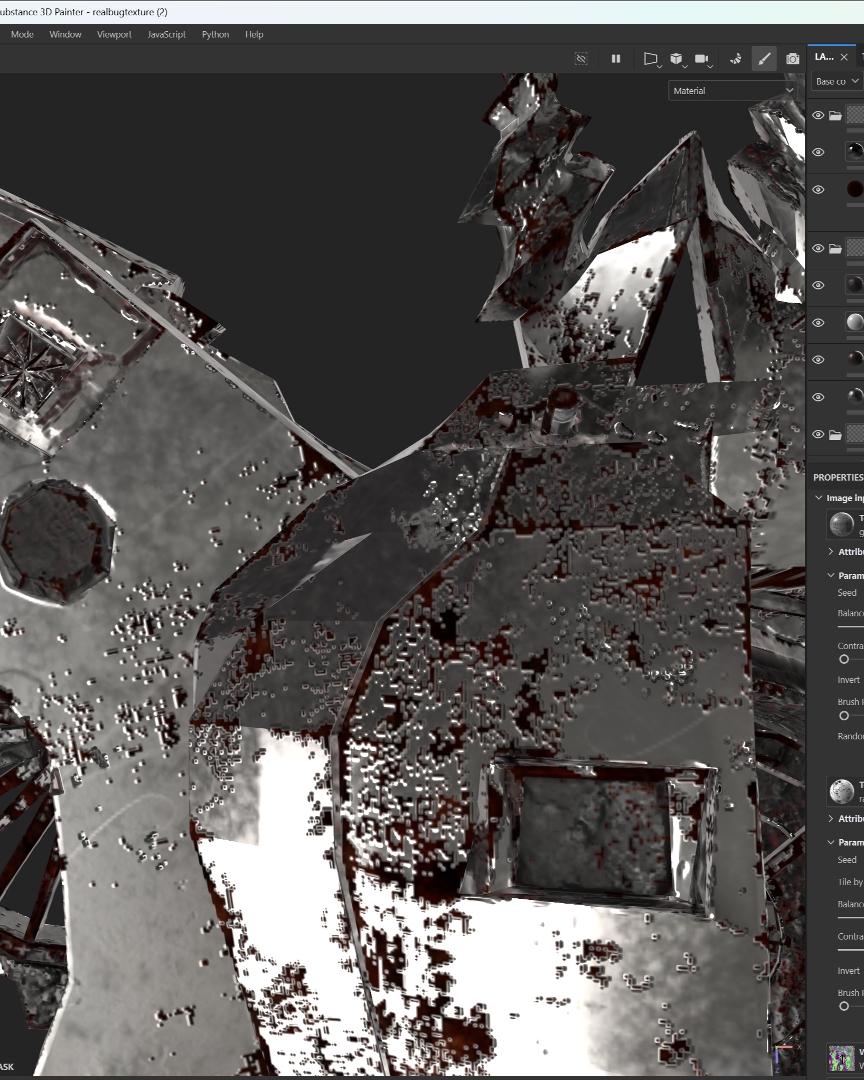Toggle hidden-geometry display icon in toolbar
Screen dimensions: 864x1080
click(x=581, y=59)
